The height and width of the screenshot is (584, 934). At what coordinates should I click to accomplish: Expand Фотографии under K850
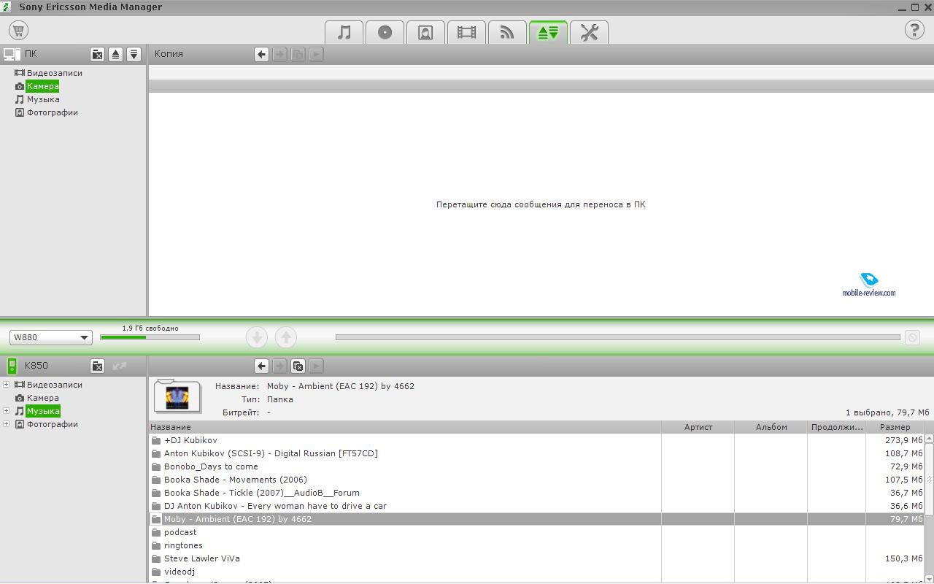tap(7, 424)
